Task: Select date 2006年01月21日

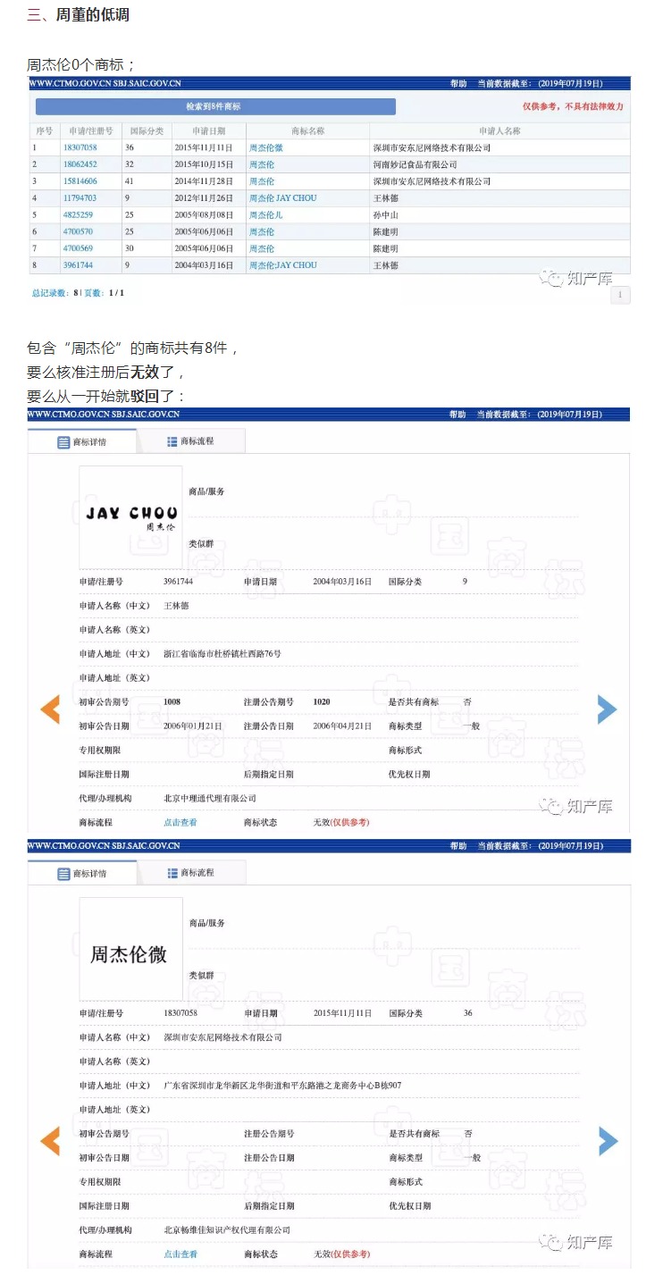Action: click(x=192, y=726)
